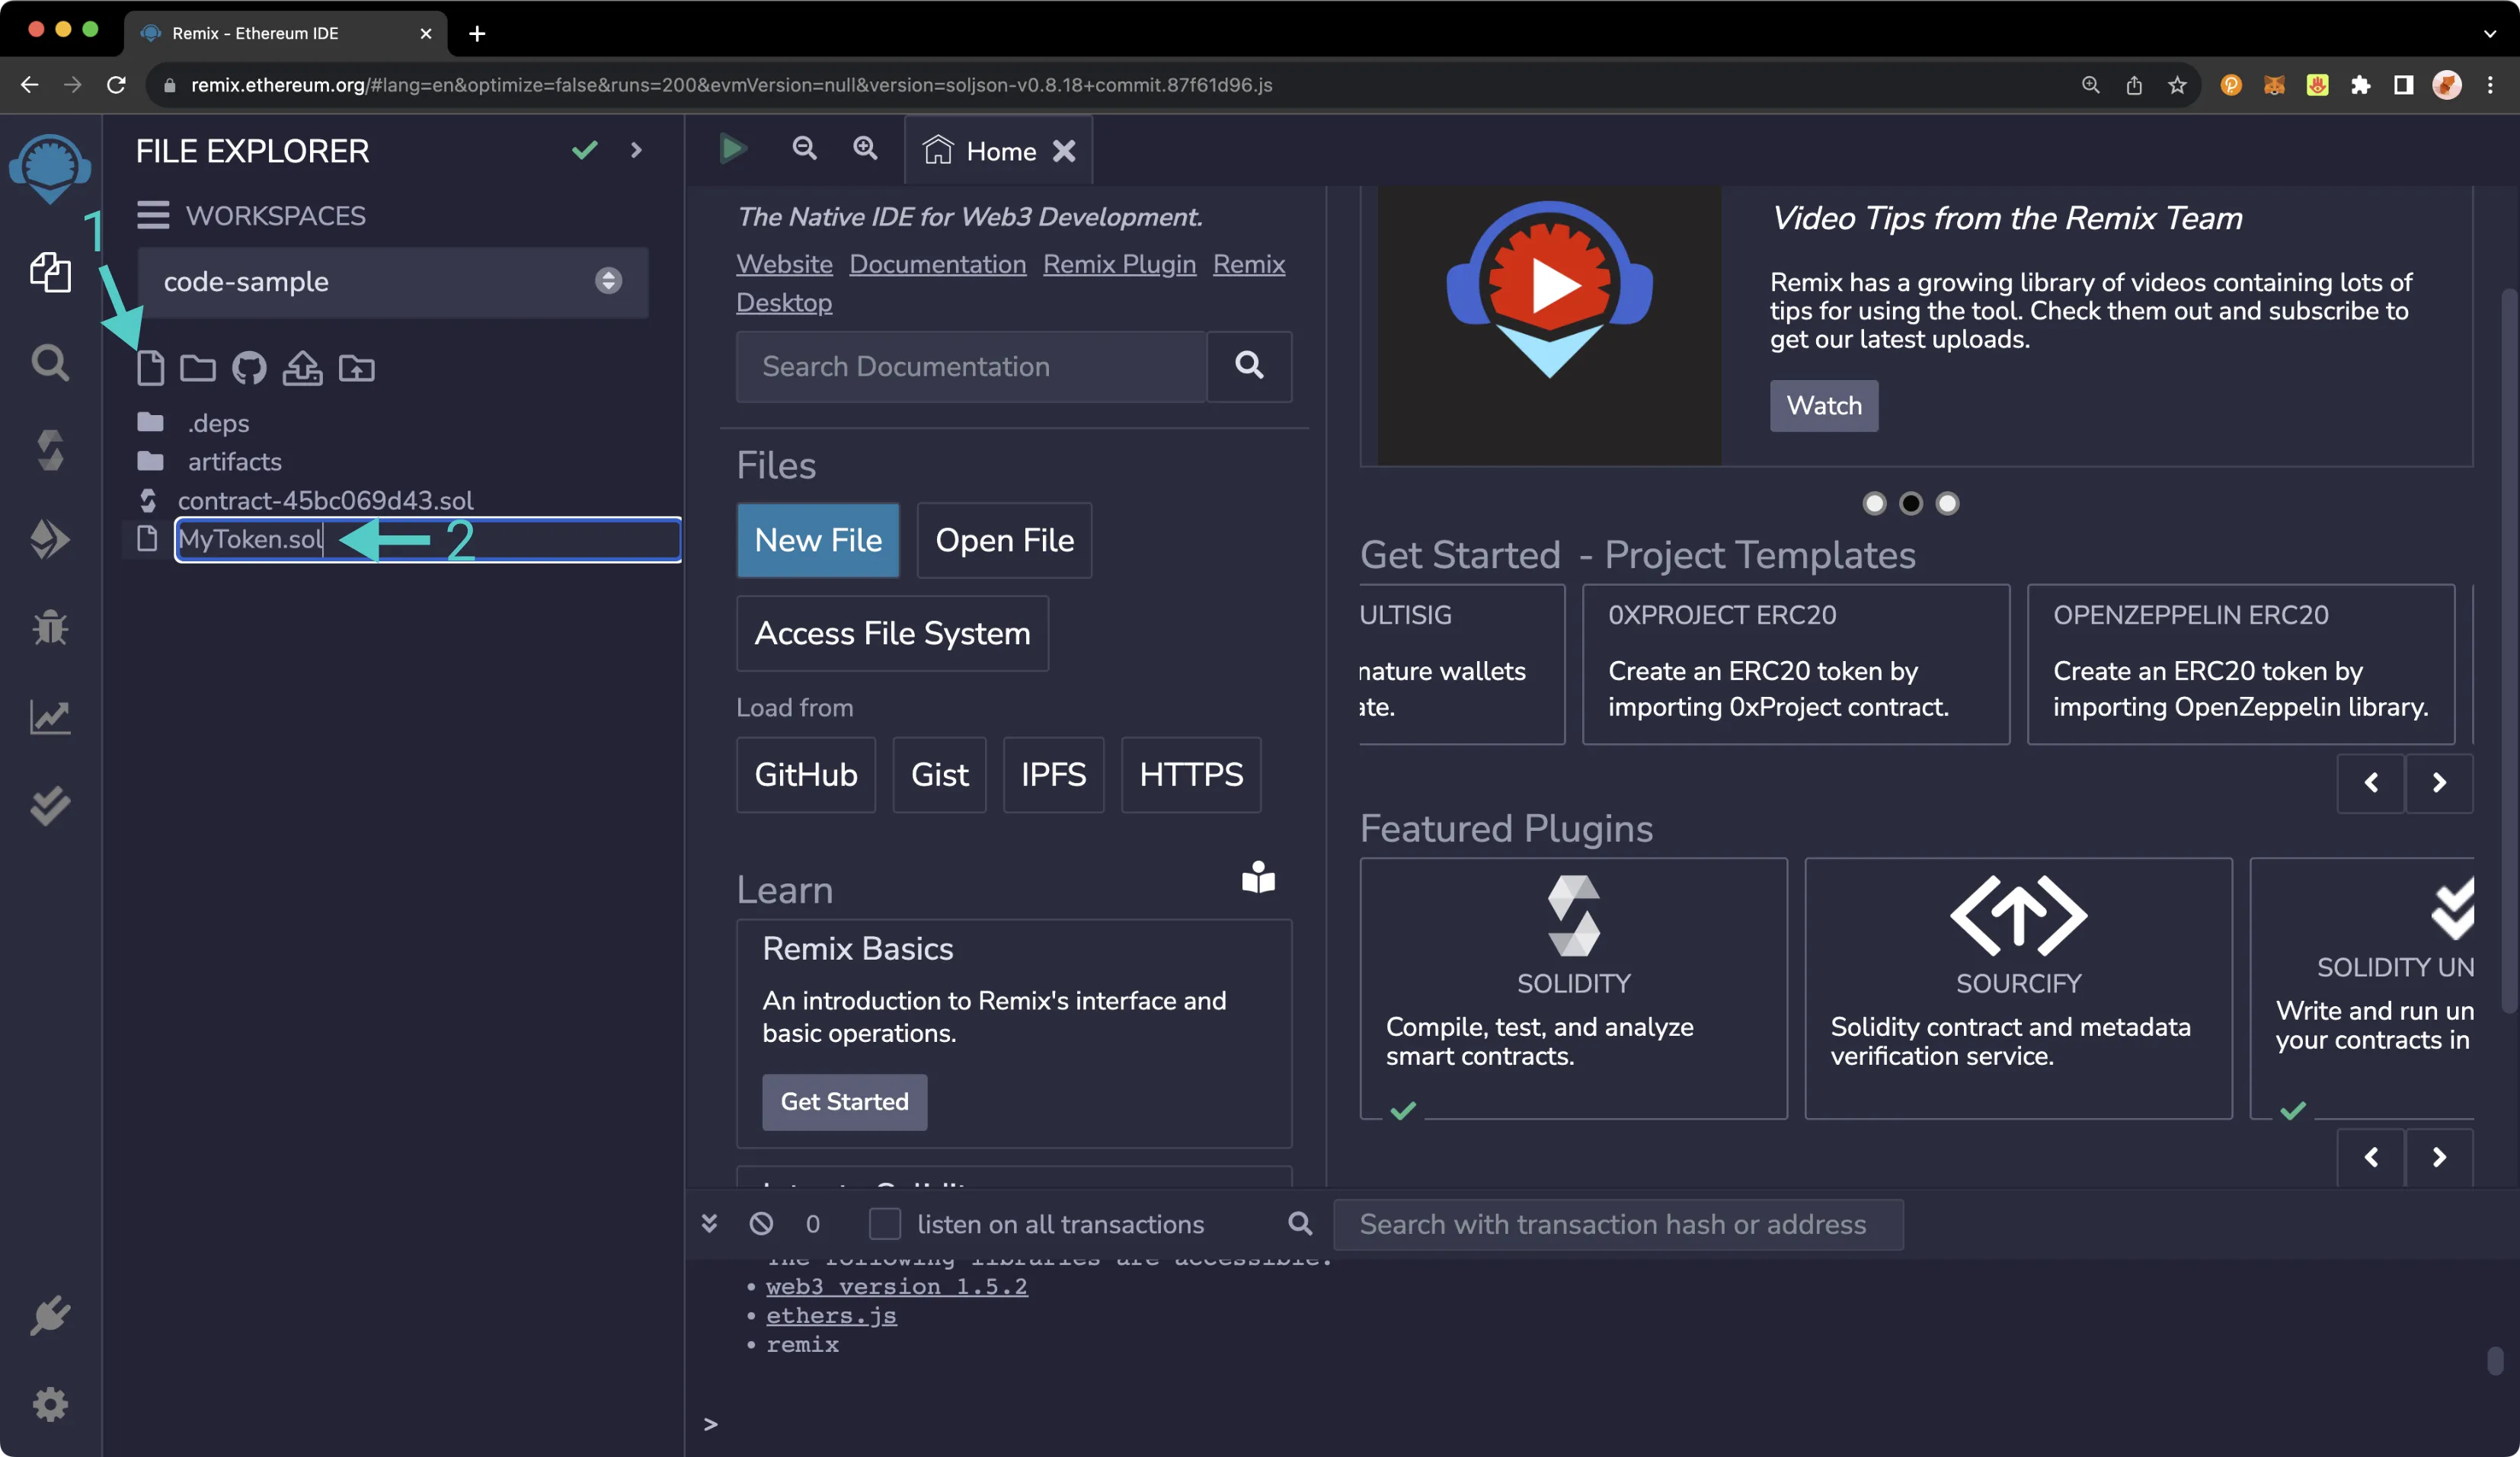This screenshot has width=2520, height=1457.
Task: Expand the artifacts folder tree item
Action: 234,460
